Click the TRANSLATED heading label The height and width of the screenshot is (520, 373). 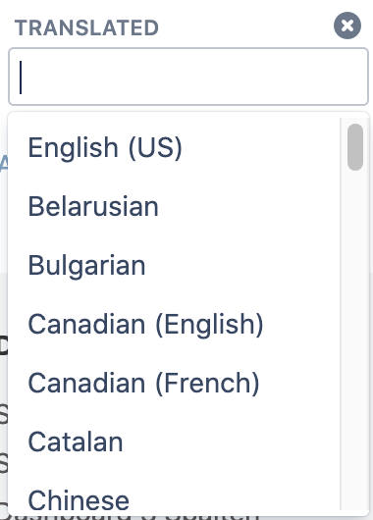(x=86, y=27)
